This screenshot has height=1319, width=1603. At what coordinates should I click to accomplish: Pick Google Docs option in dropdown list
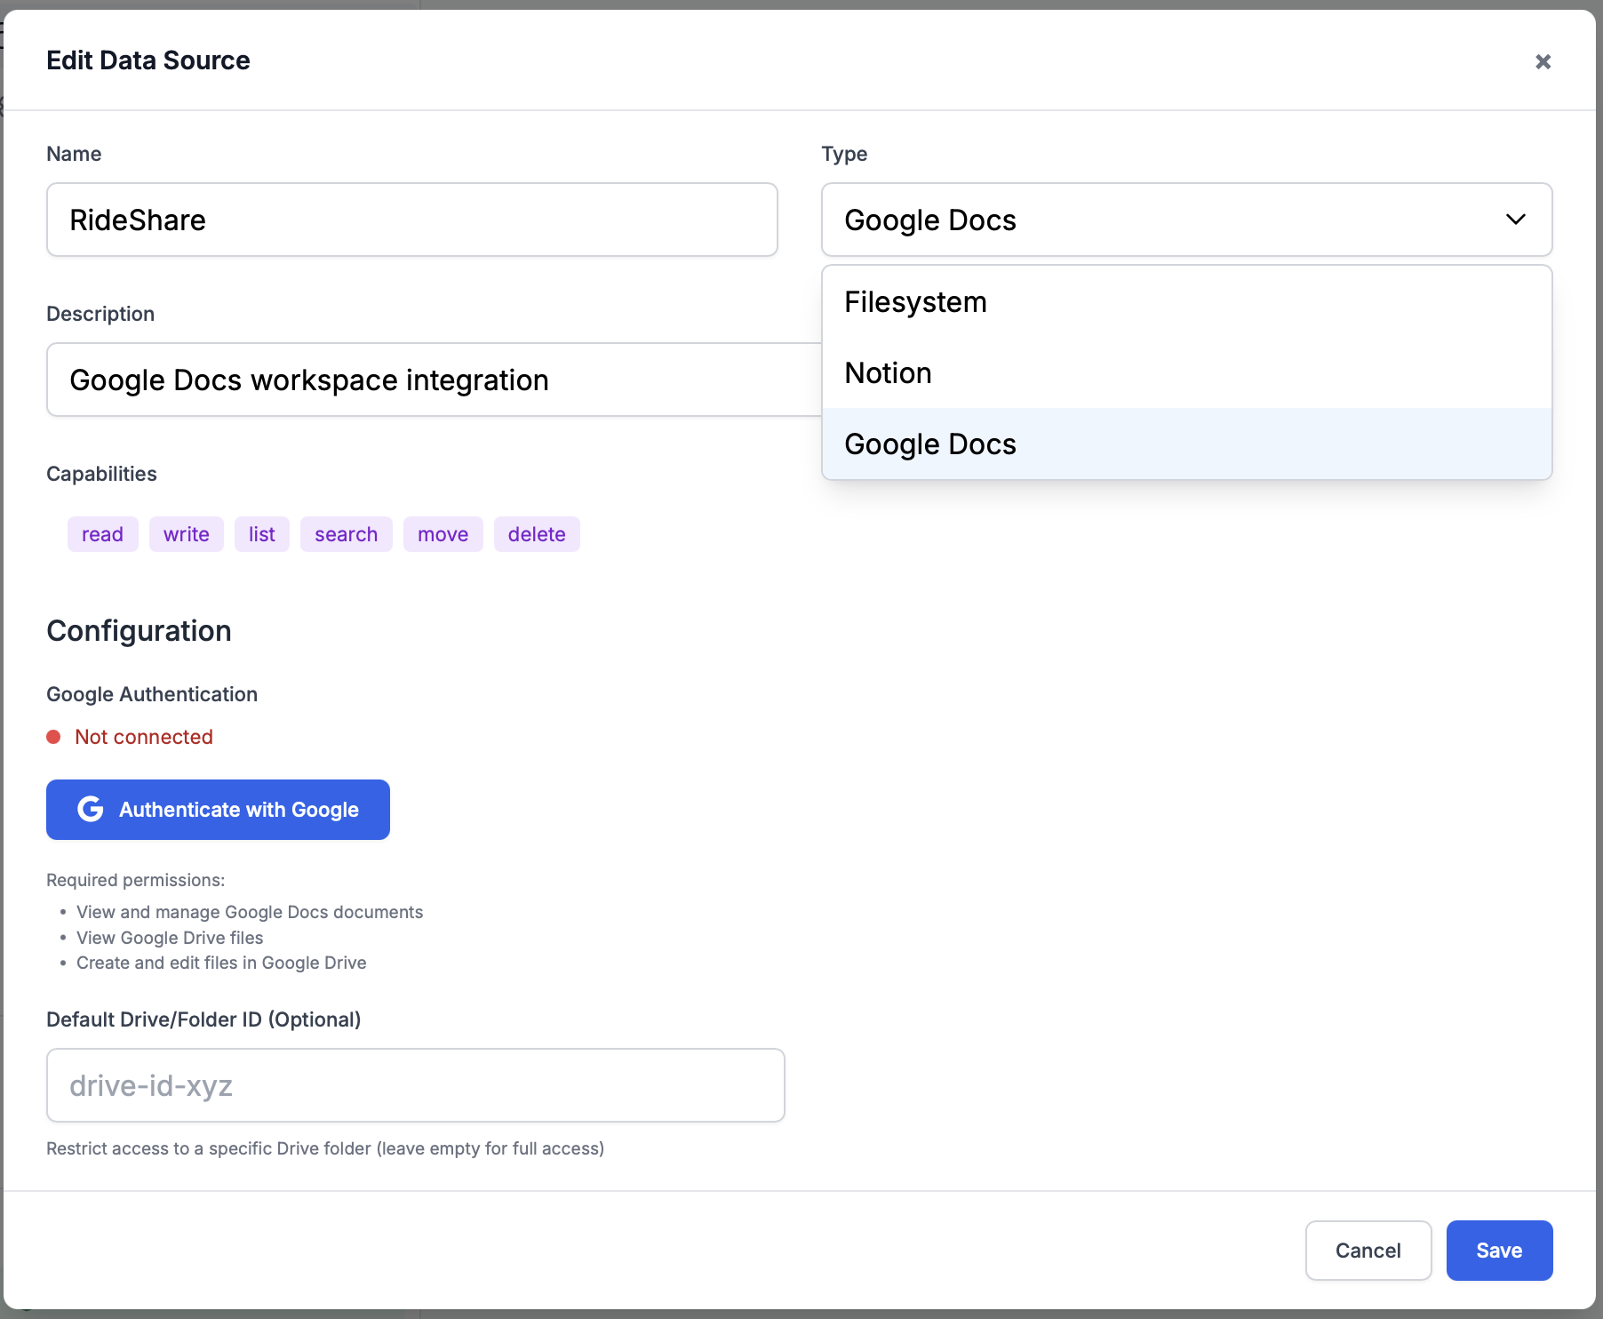pyautogui.click(x=1186, y=444)
